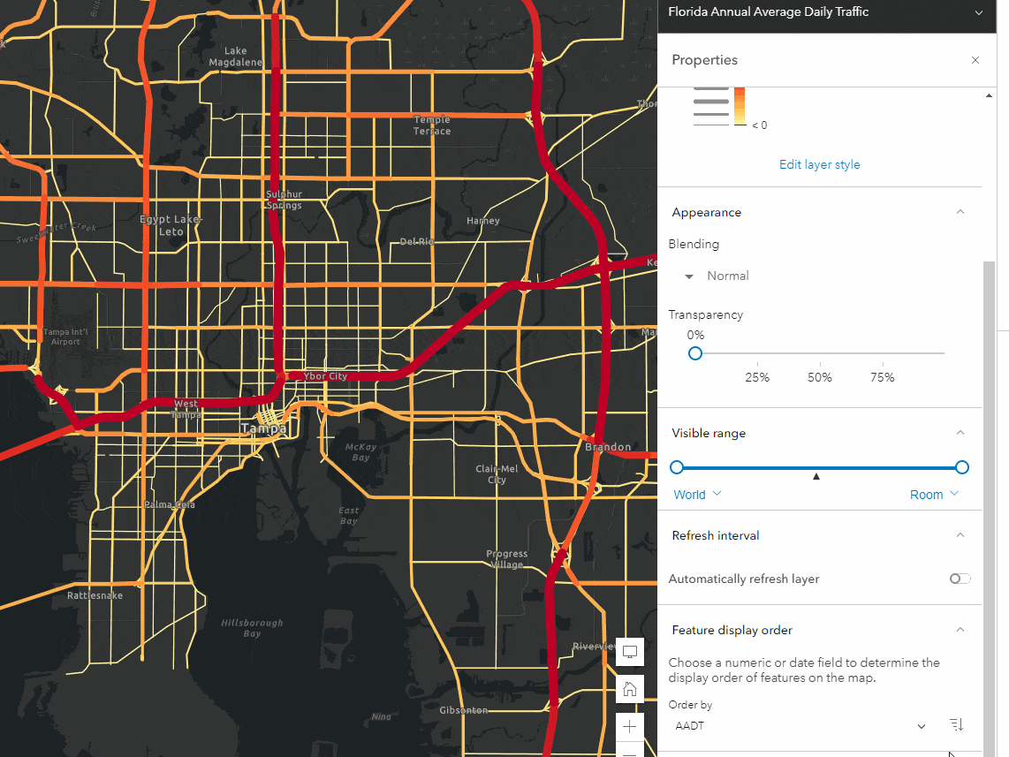The width and height of the screenshot is (1009, 757).
Task: Click the Gibsonton label on map
Action: pyautogui.click(x=463, y=711)
